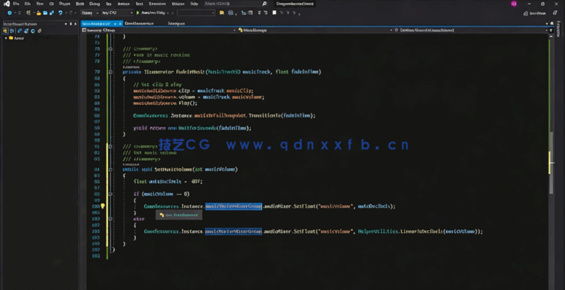Click the Live Share button
Screen dimensions: 565x290
pyautogui.click(x=535, y=13)
